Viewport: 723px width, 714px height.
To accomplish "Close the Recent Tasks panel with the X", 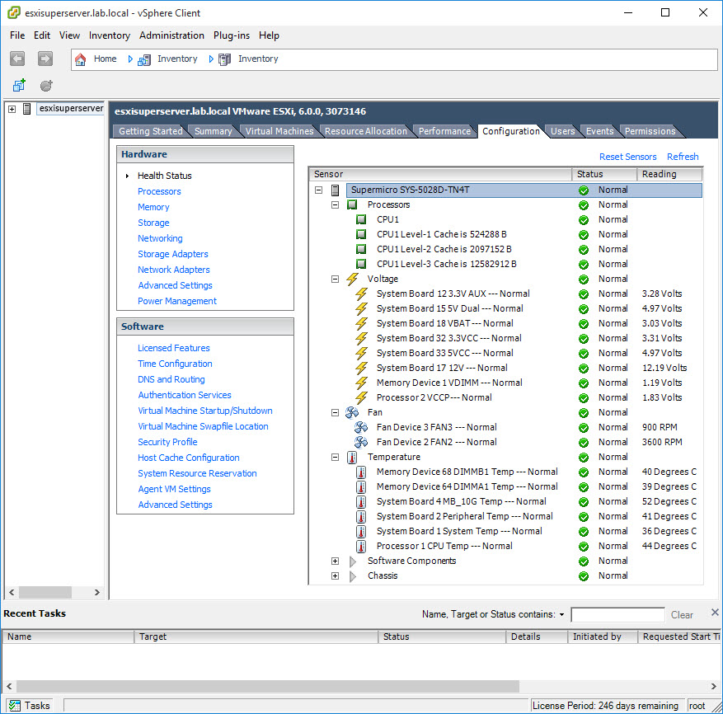I will tap(715, 612).
